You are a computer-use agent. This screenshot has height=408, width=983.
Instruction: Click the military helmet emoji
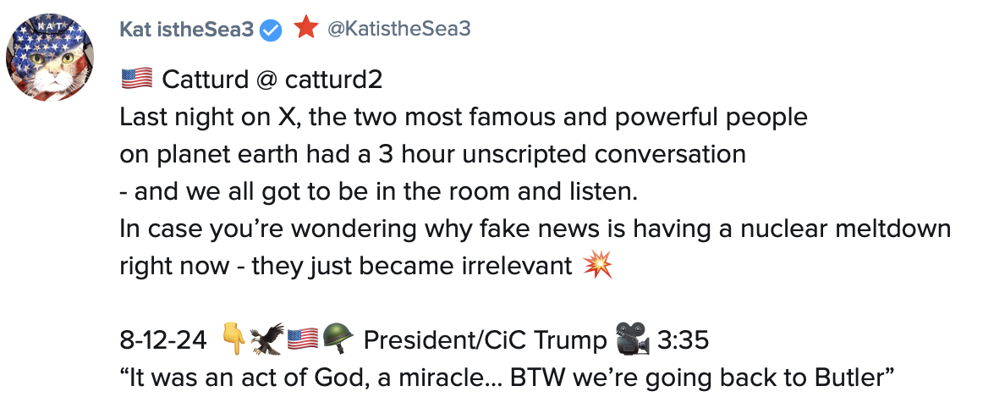coord(338,340)
